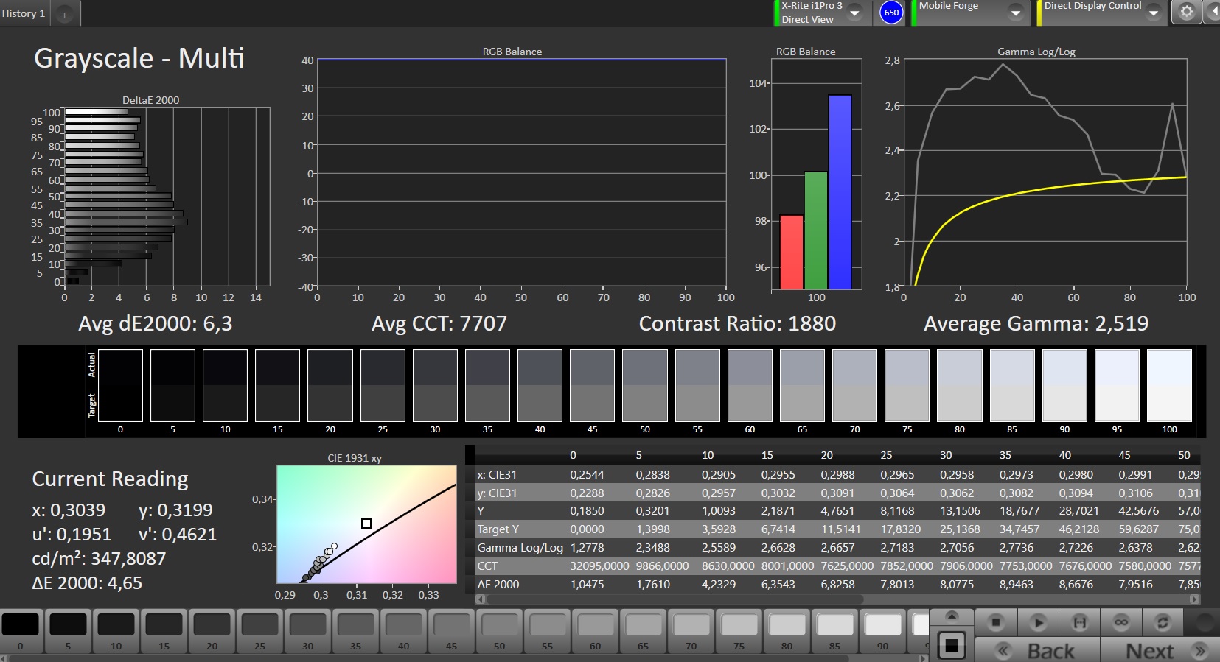Click the CCT row value 32095,0000

[x=599, y=566]
